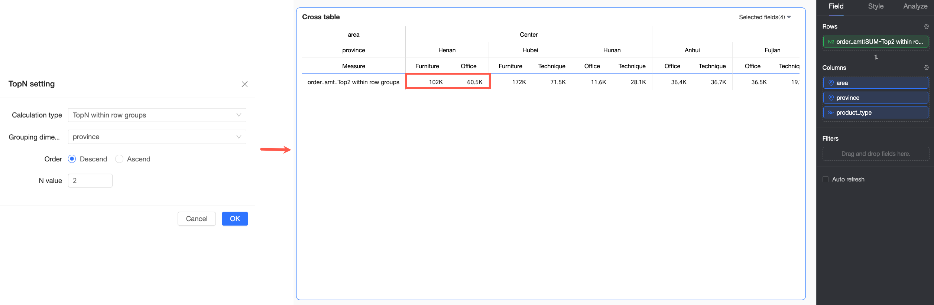Click the order_amt number type icon
934x305 pixels.
coord(831,42)
